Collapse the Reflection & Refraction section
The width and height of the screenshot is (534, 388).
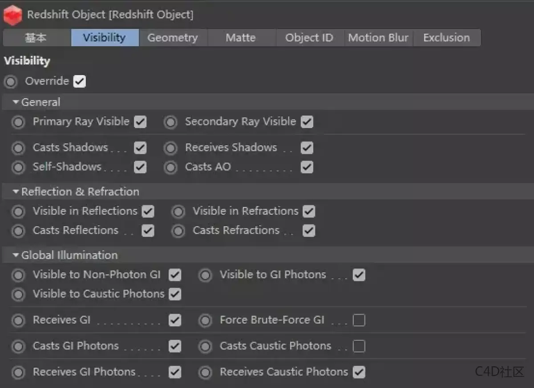pos(16,192)
